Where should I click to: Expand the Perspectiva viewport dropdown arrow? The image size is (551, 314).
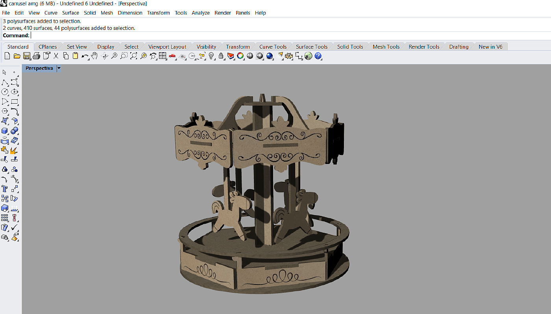click(x=59, y=68)
